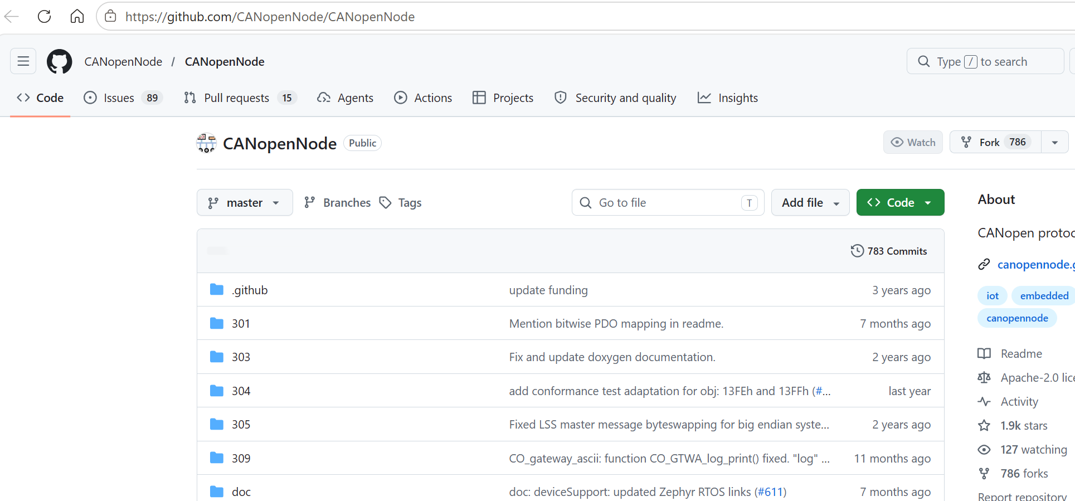Click the history clock icon beside 783 Commits
1075x501 pixels.
(x=857, y=251)
